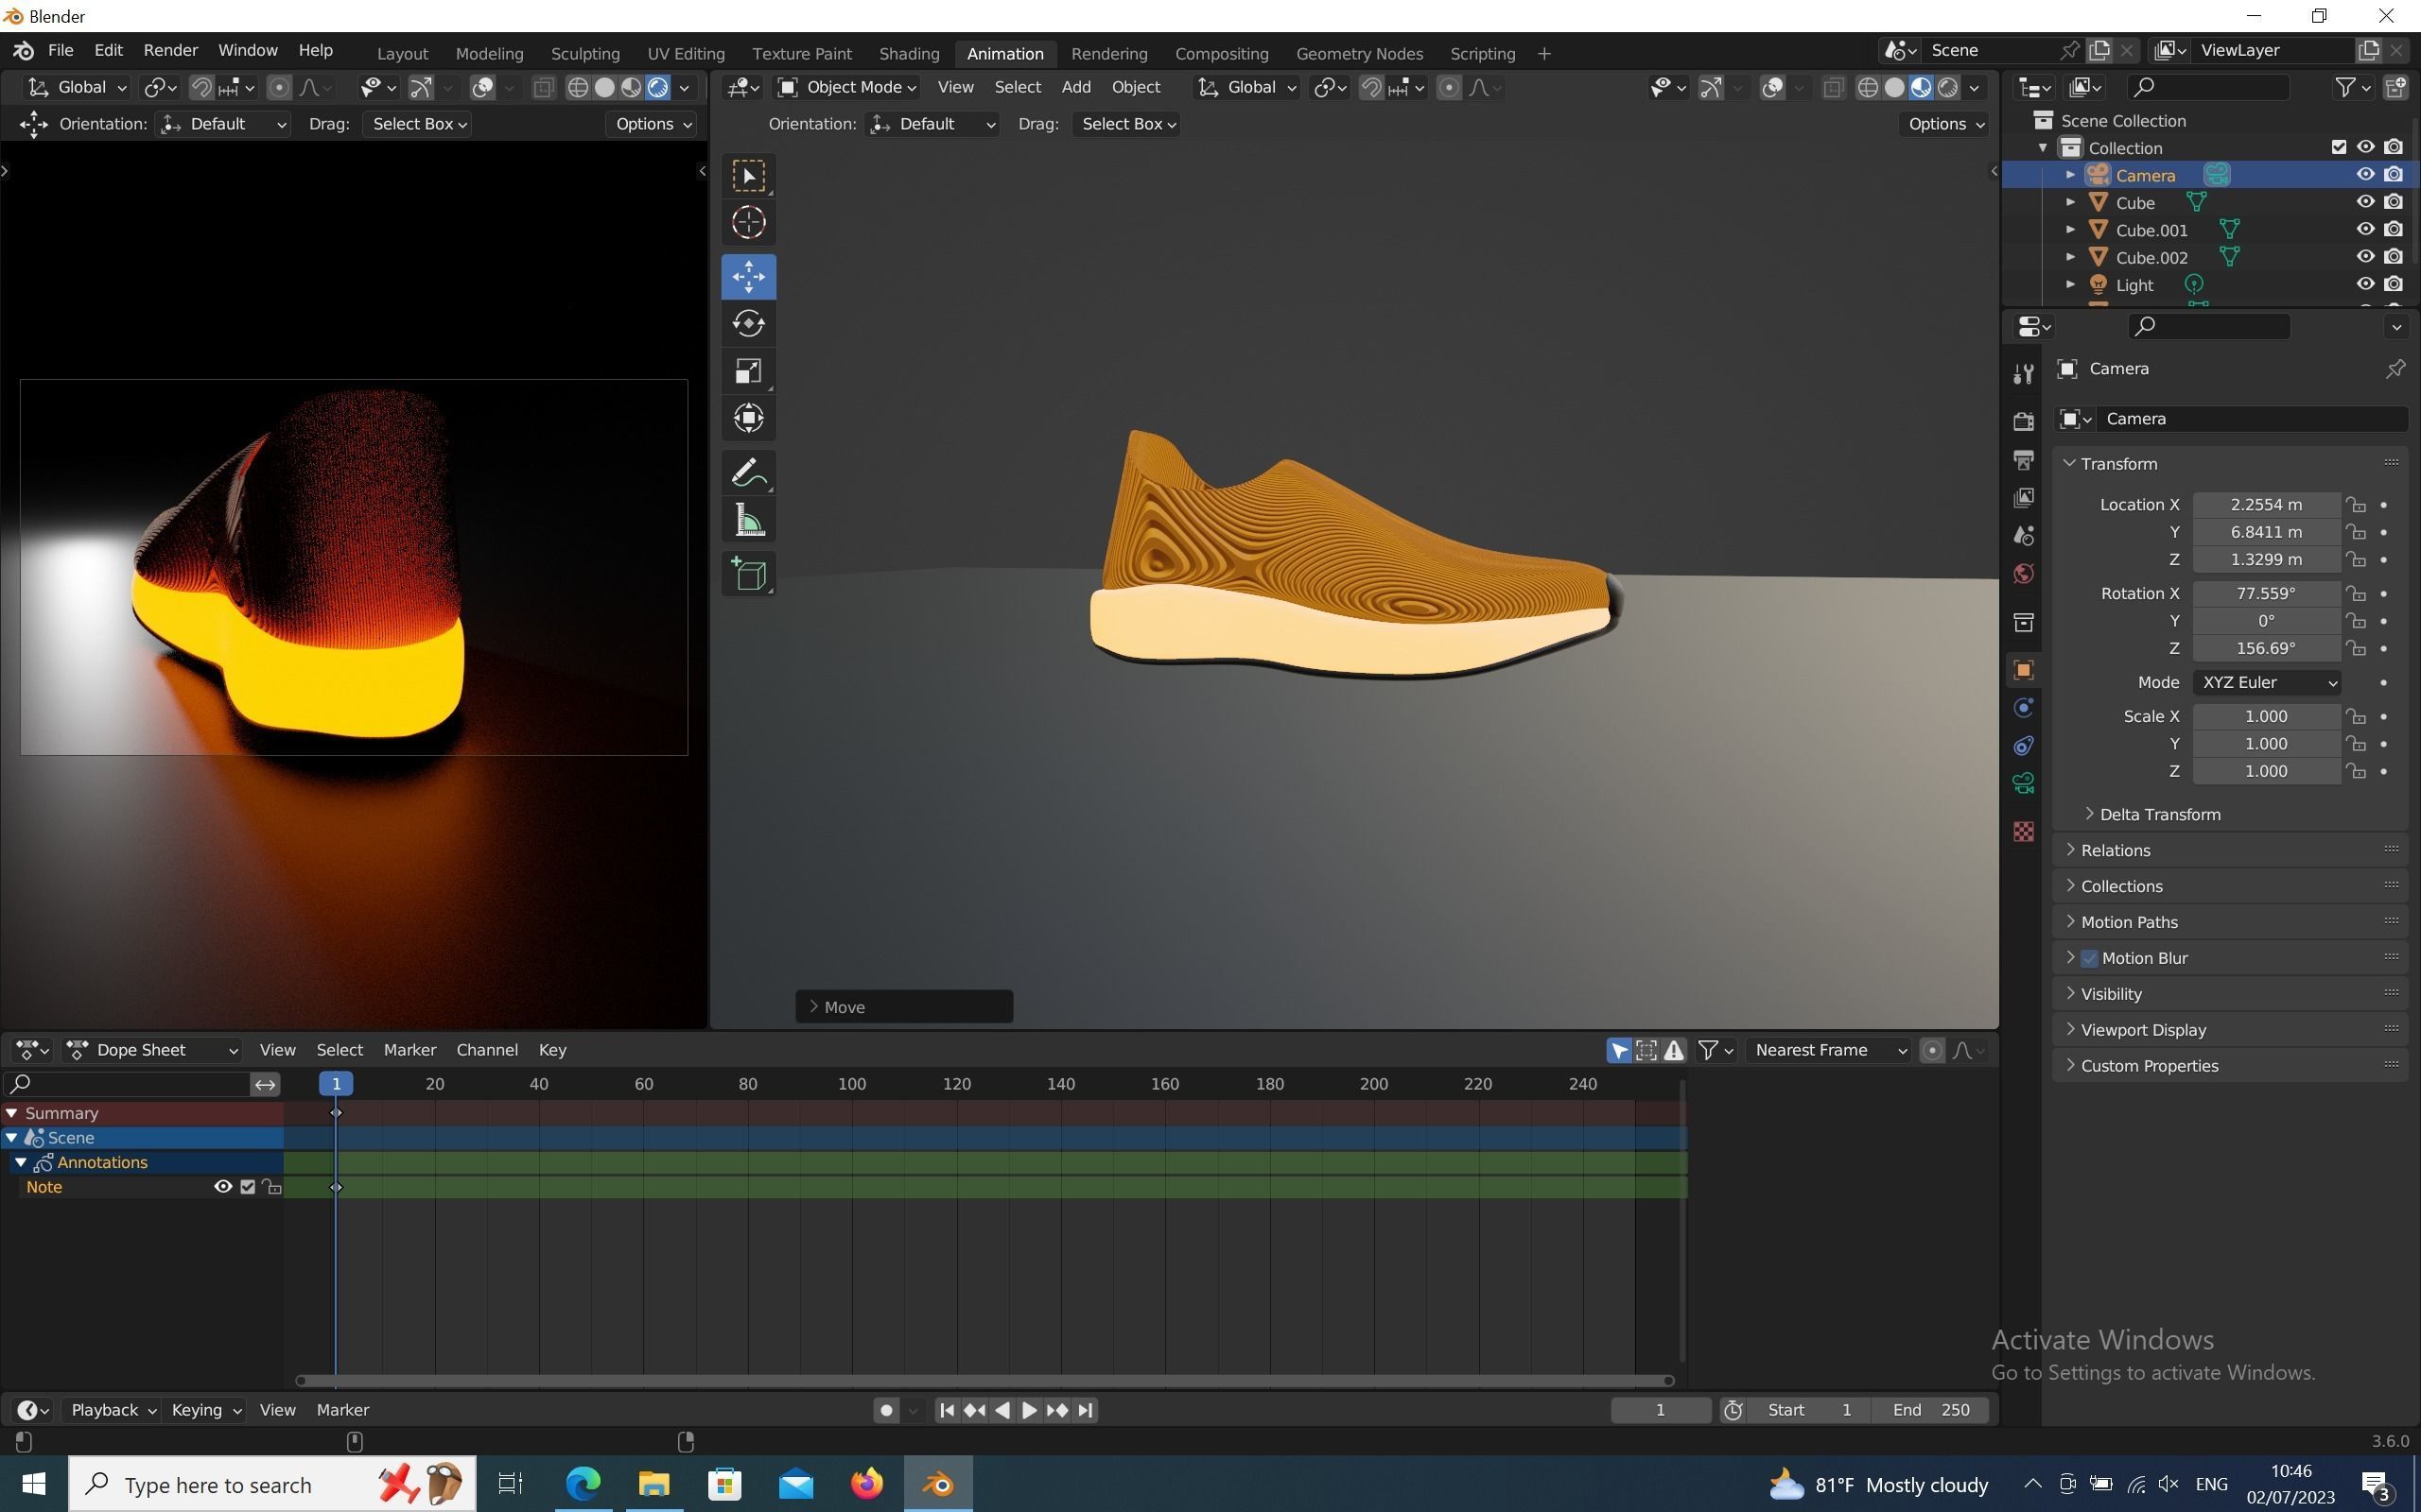Open the Tool properties tab
Viewport: 2421px width, 1512px height.
(x=2023, y=374)
